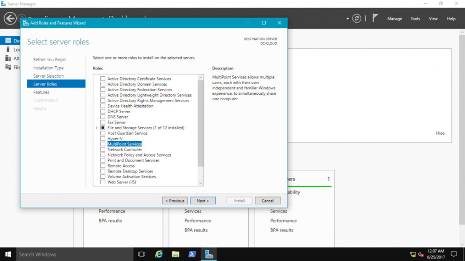
Task: Select Volume Activation Services text
Action: pyautogui.click(x=131, y=177)
